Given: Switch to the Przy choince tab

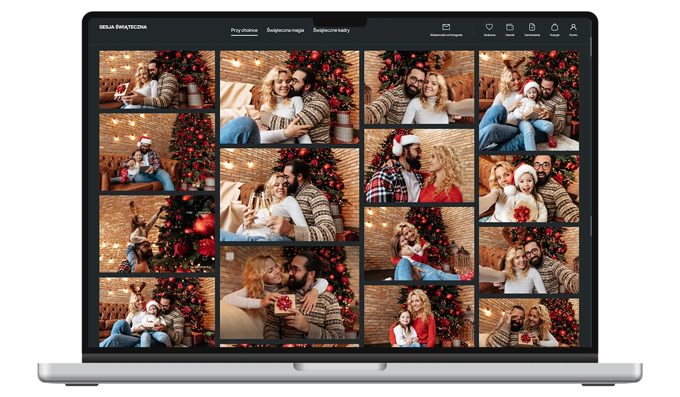Looking at the screenshot, I should click(244, 30).
